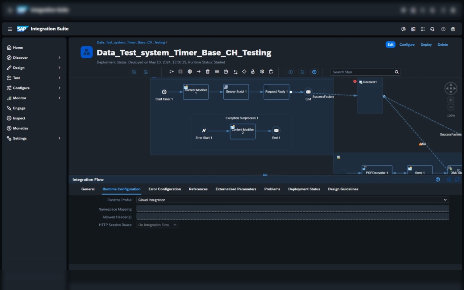
Task: Zoom out with the minus button
Action: point(451,107)
